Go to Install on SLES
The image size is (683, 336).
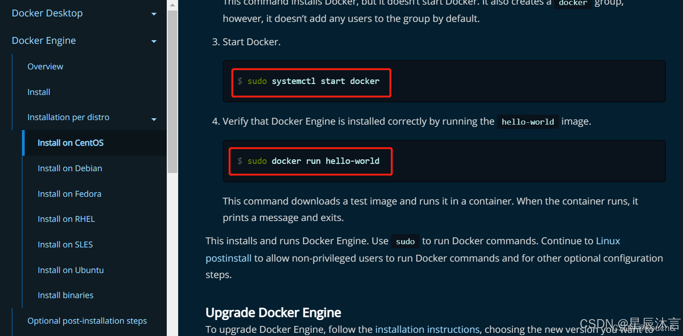point(65,245)
